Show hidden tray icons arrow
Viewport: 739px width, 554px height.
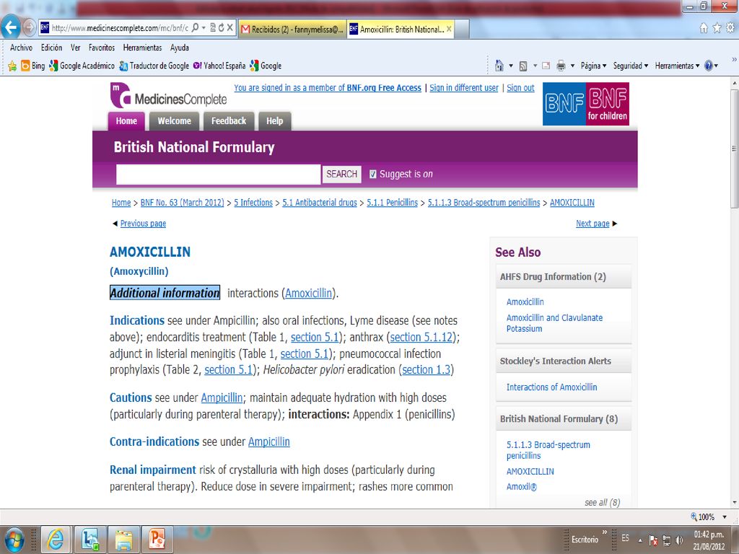coord(640,540)
